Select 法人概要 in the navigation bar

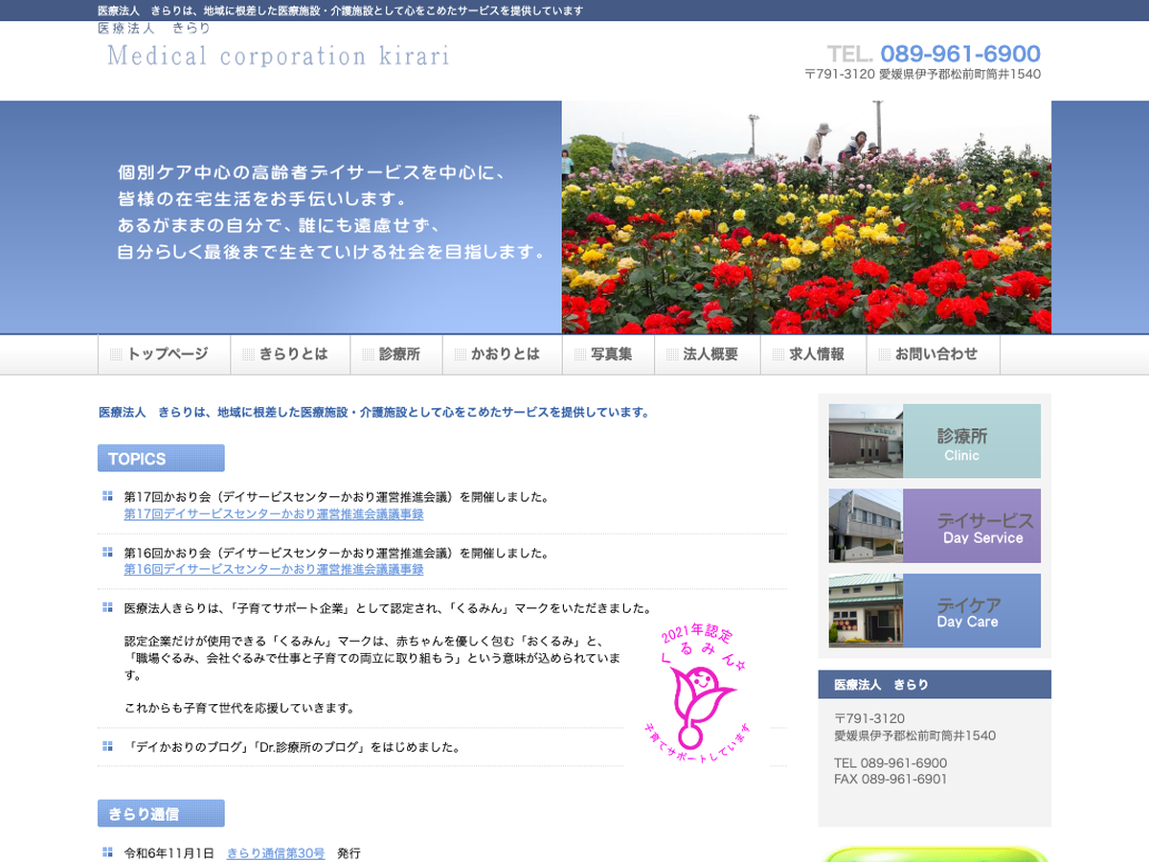pos(708,354)
